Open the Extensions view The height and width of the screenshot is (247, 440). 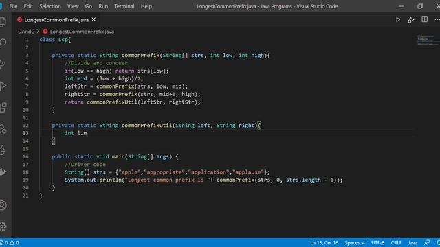[3, 107]
